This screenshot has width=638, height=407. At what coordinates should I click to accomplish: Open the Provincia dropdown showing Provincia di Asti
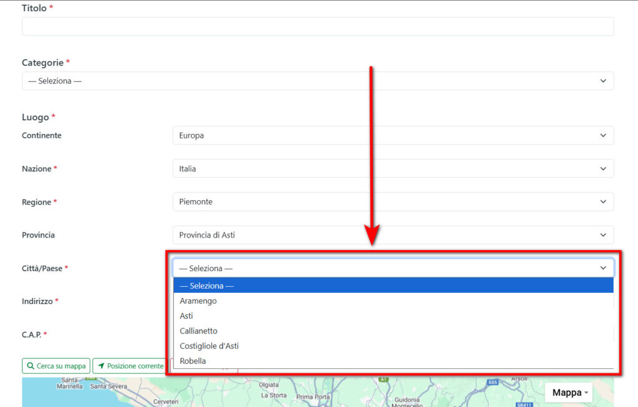point(393,235)
